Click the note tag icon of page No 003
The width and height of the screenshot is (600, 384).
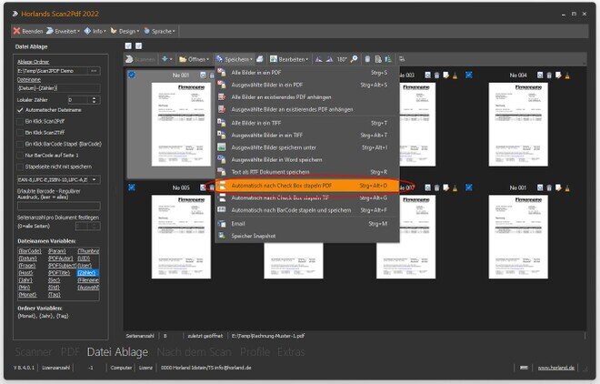[x=445, y=75]
